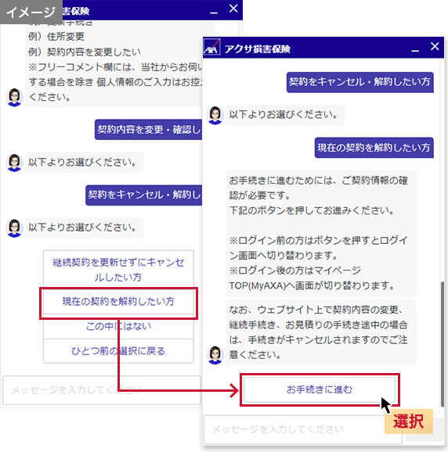The image size is (448, 452).
Task: Select この中にはない option
Action: pyautogui.click(x=118, y=326)
